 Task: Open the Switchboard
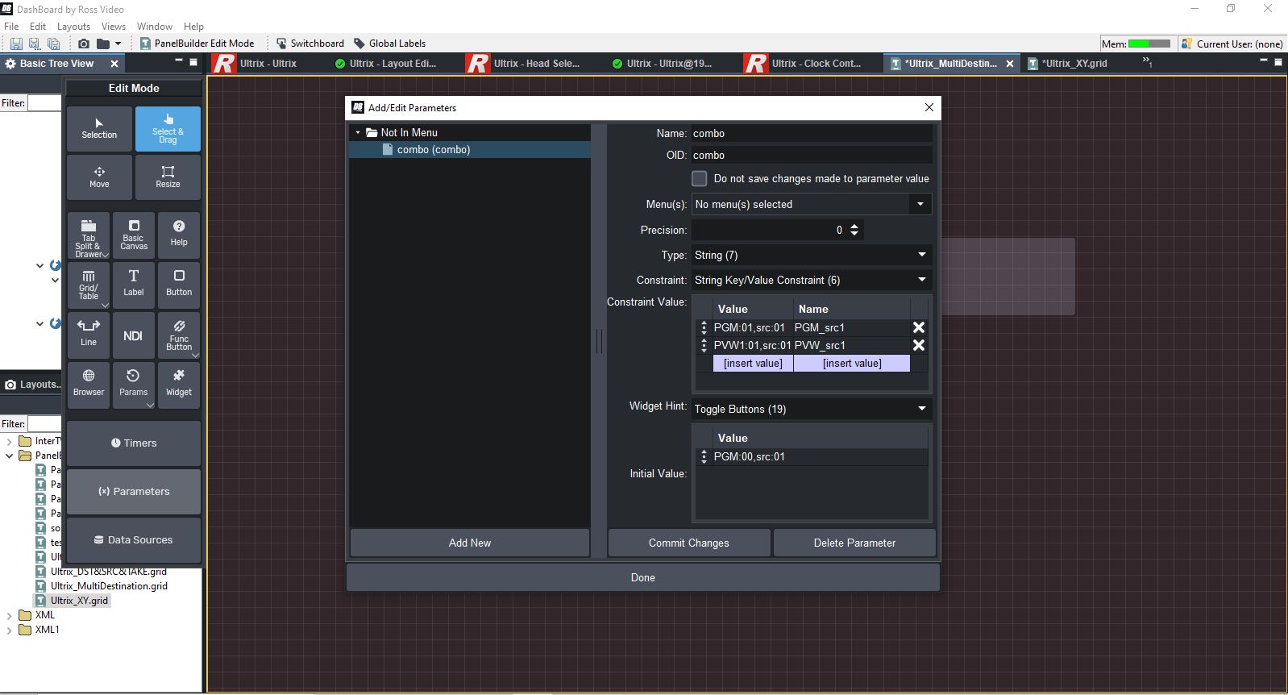pos(310,44)
